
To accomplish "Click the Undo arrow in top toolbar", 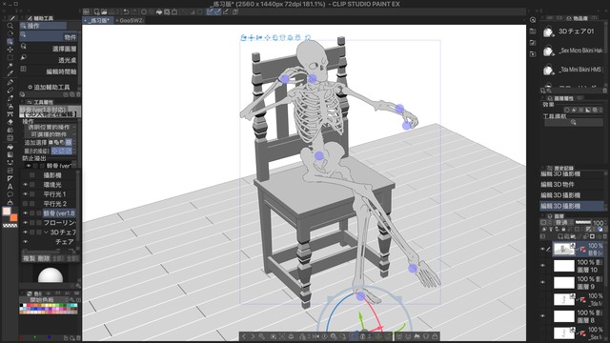I will point(126,12).
